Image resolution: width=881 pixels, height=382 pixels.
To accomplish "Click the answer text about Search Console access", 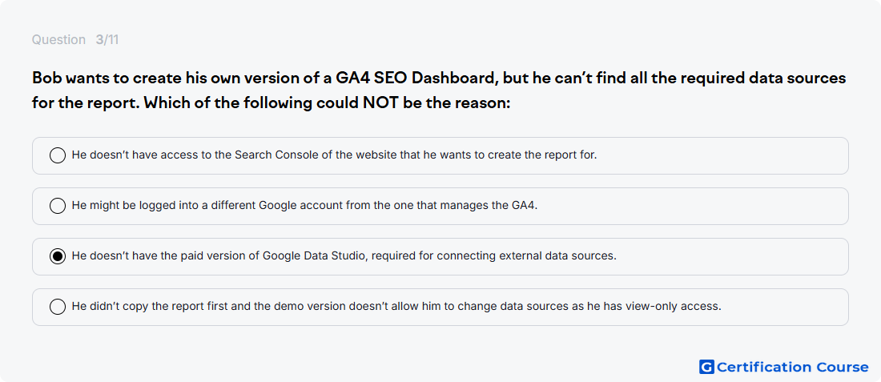I will [x=334, y=155].
